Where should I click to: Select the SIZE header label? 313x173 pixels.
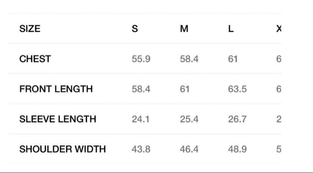[30, 29]
